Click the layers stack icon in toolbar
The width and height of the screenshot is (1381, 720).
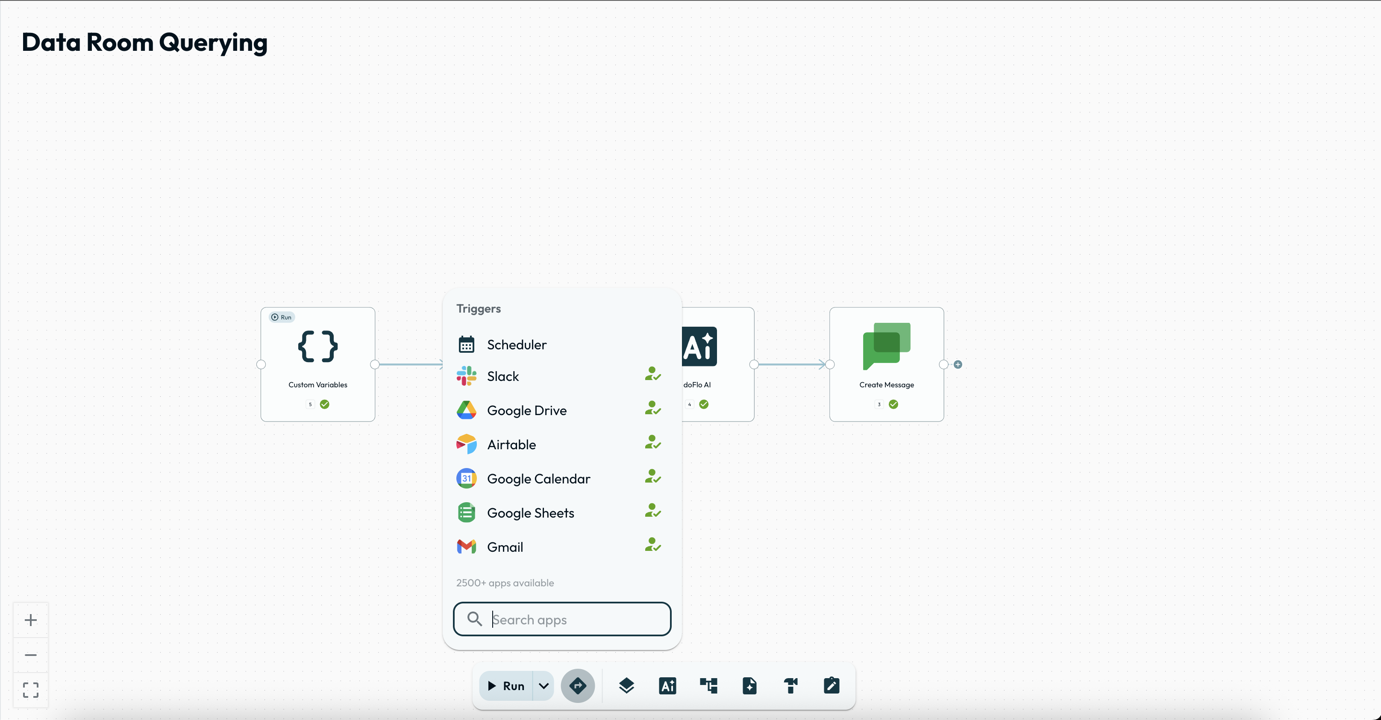click(626, 686)
